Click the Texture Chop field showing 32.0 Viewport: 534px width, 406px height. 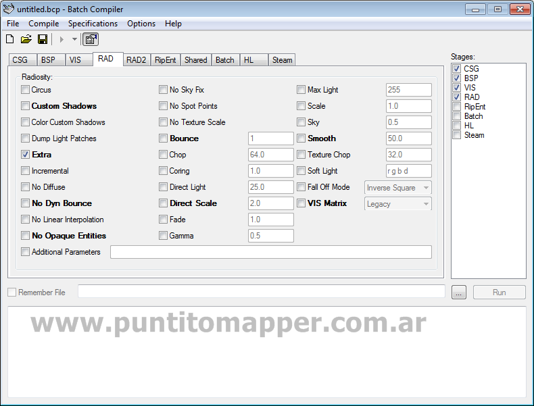tap(409, 155)
